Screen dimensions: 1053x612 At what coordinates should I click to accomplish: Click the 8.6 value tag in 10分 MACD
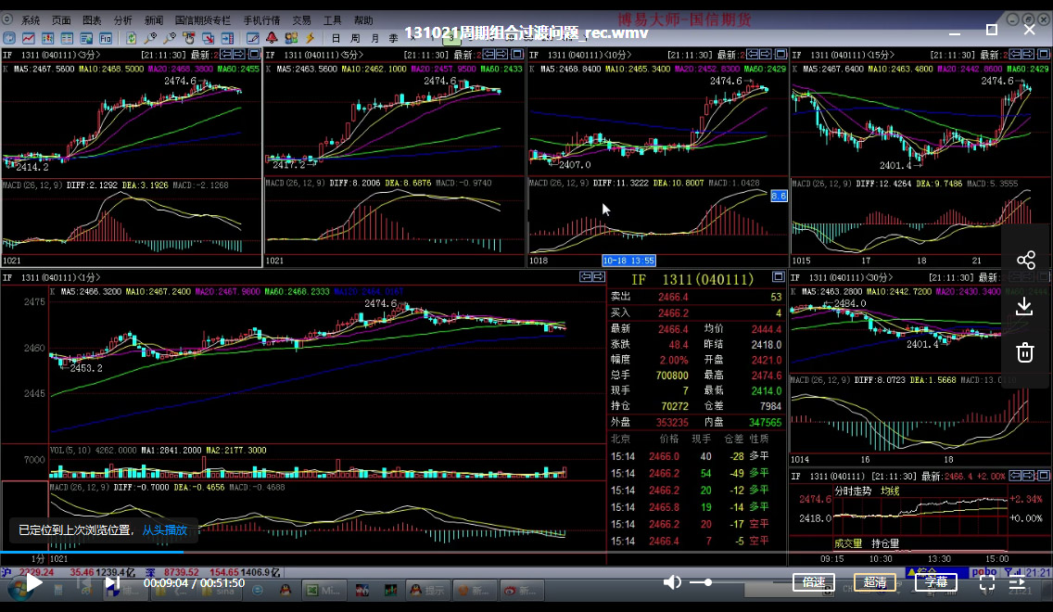779,196
